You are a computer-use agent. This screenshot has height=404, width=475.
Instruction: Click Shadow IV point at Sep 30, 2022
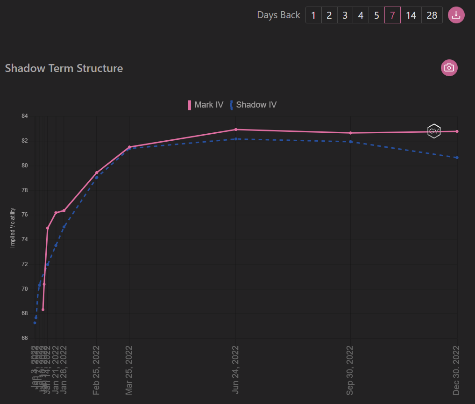[350, 142]
